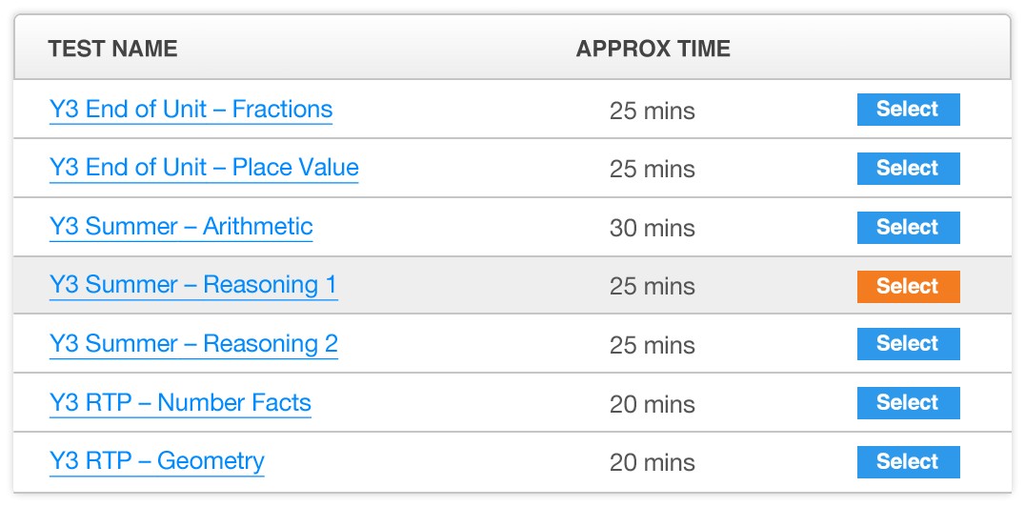Open the Y3 End of Unit – Place Value link
This screenshot has height=507, width=1025.
tap(204, 168)
